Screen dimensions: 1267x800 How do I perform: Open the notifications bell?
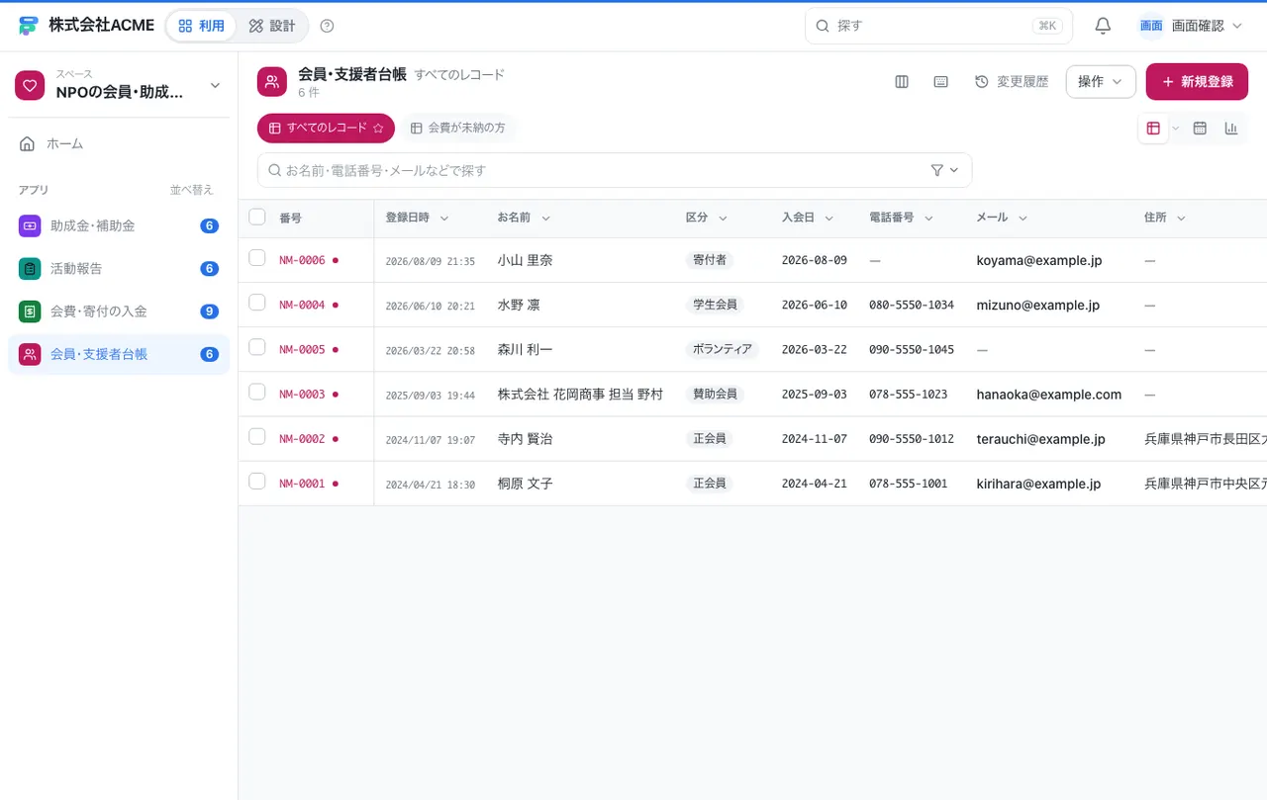click(1103, 26)
